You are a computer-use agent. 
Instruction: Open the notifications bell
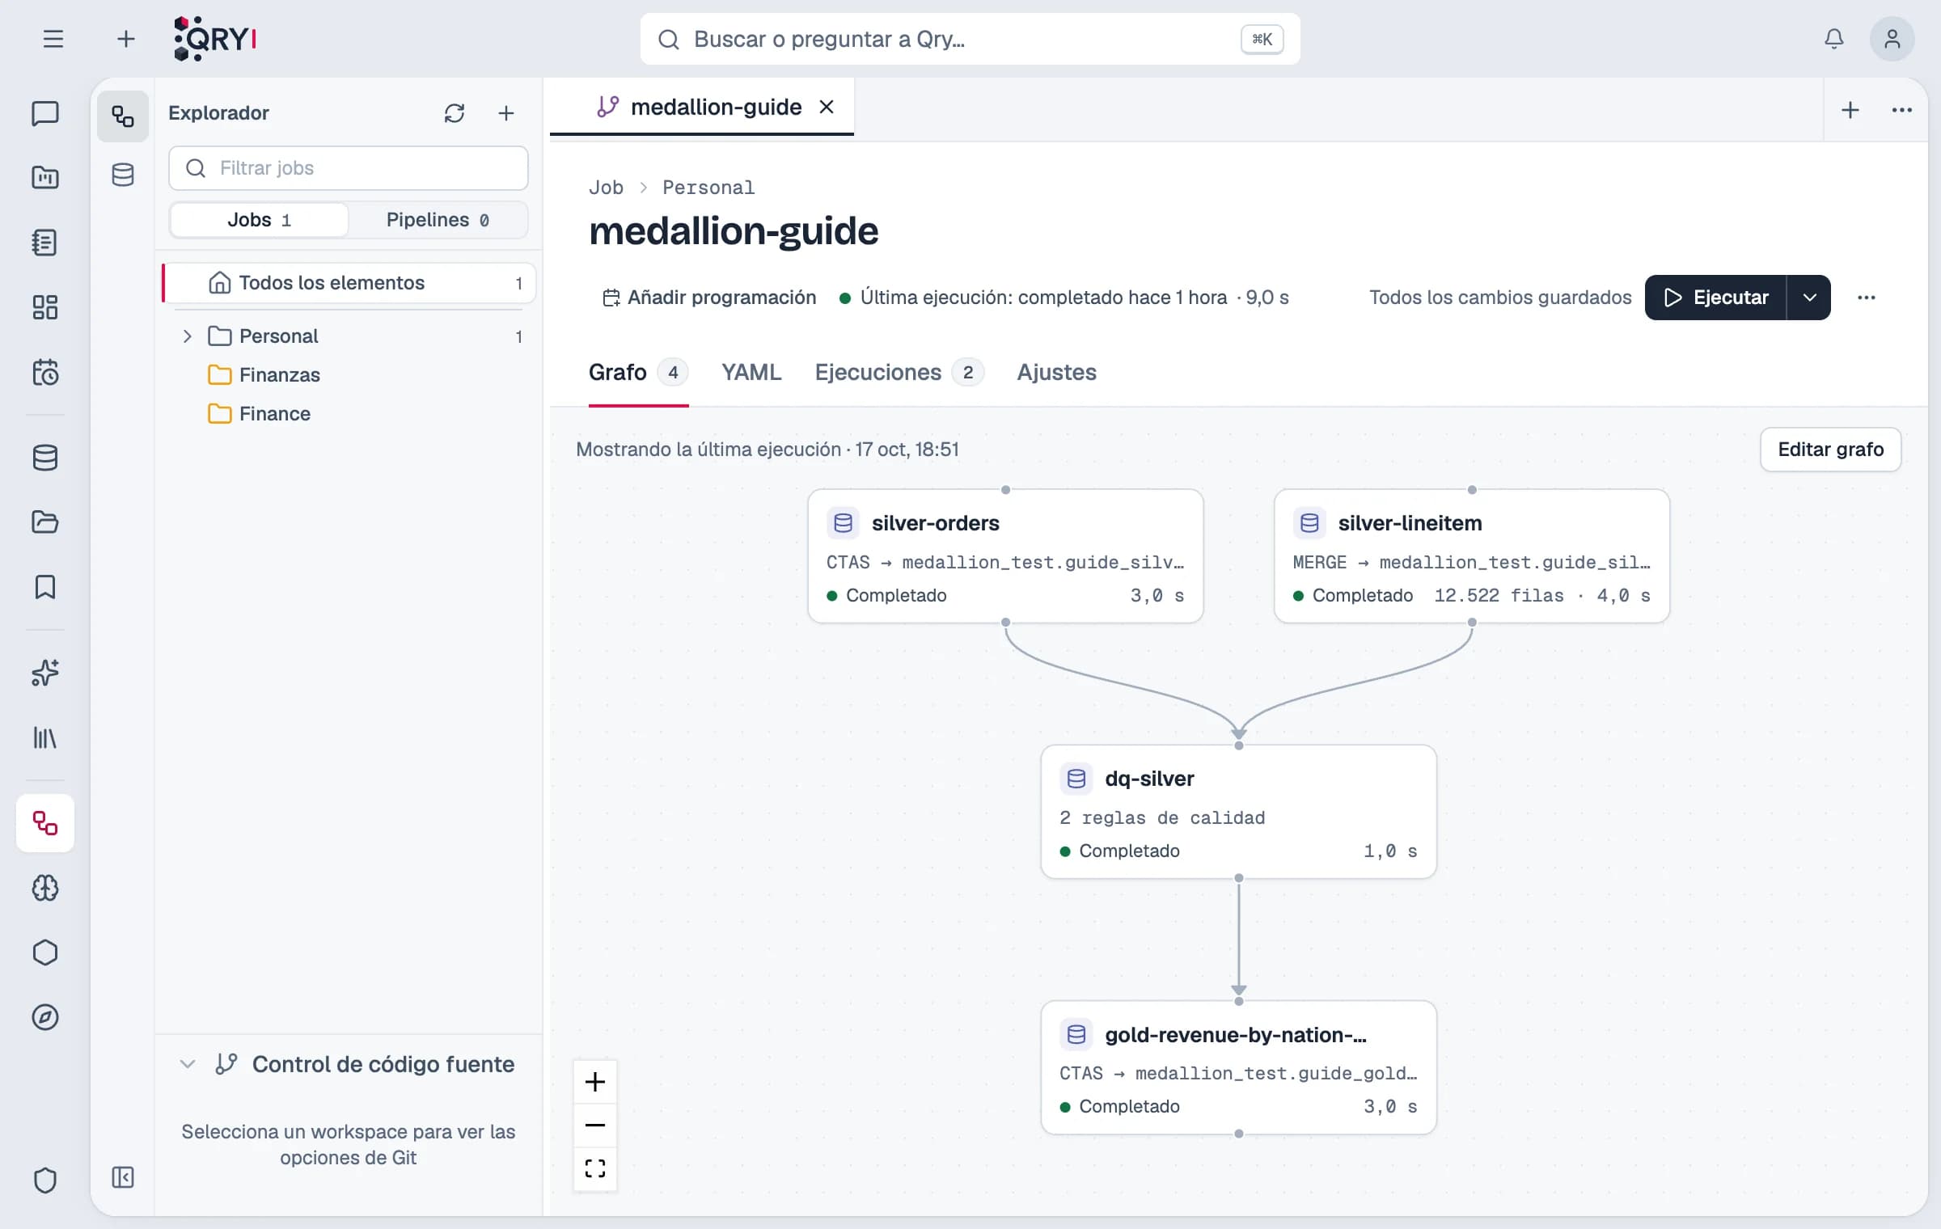(x=1834, y=39)
